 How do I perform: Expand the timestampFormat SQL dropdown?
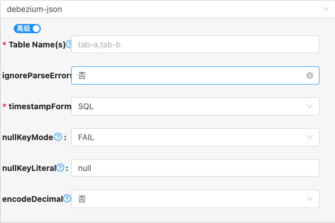195,106
